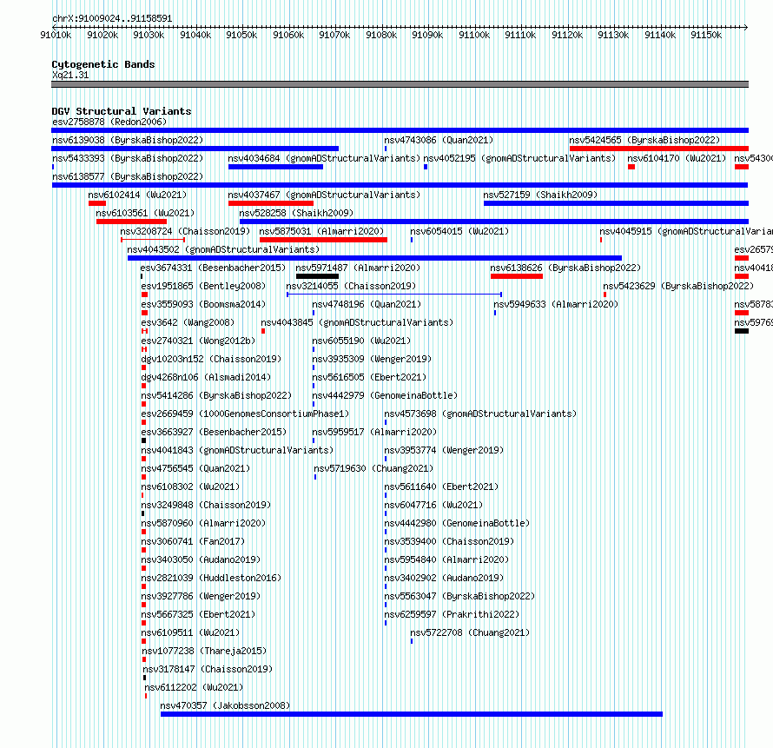Select nsv4034684 (gnomADStructuralVariants) label

click(324, 158)
